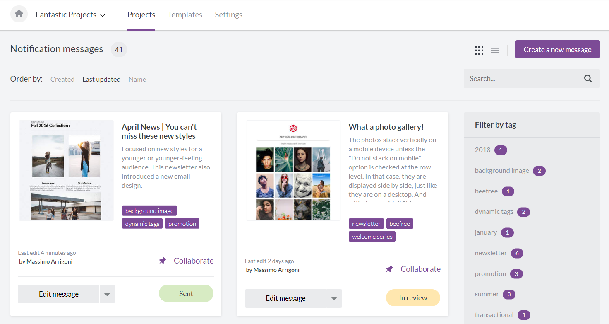Open Collaborate on photo gallery message
Image resolution: width=609 pixels, height=324 pixels.
420,269
